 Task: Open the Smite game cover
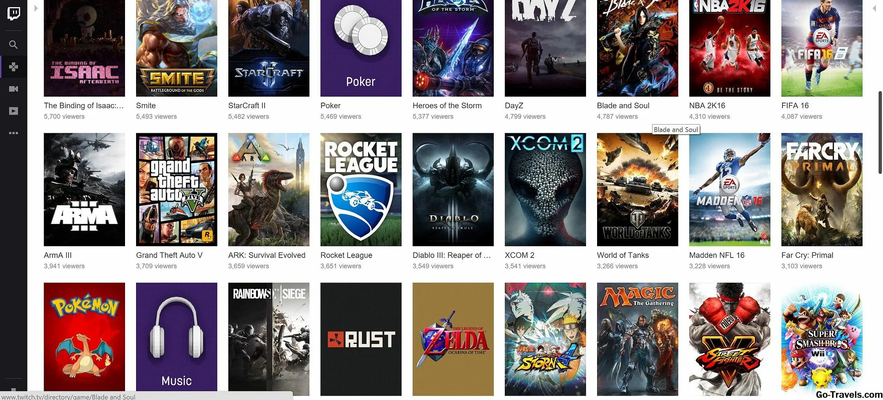(177, 48)
